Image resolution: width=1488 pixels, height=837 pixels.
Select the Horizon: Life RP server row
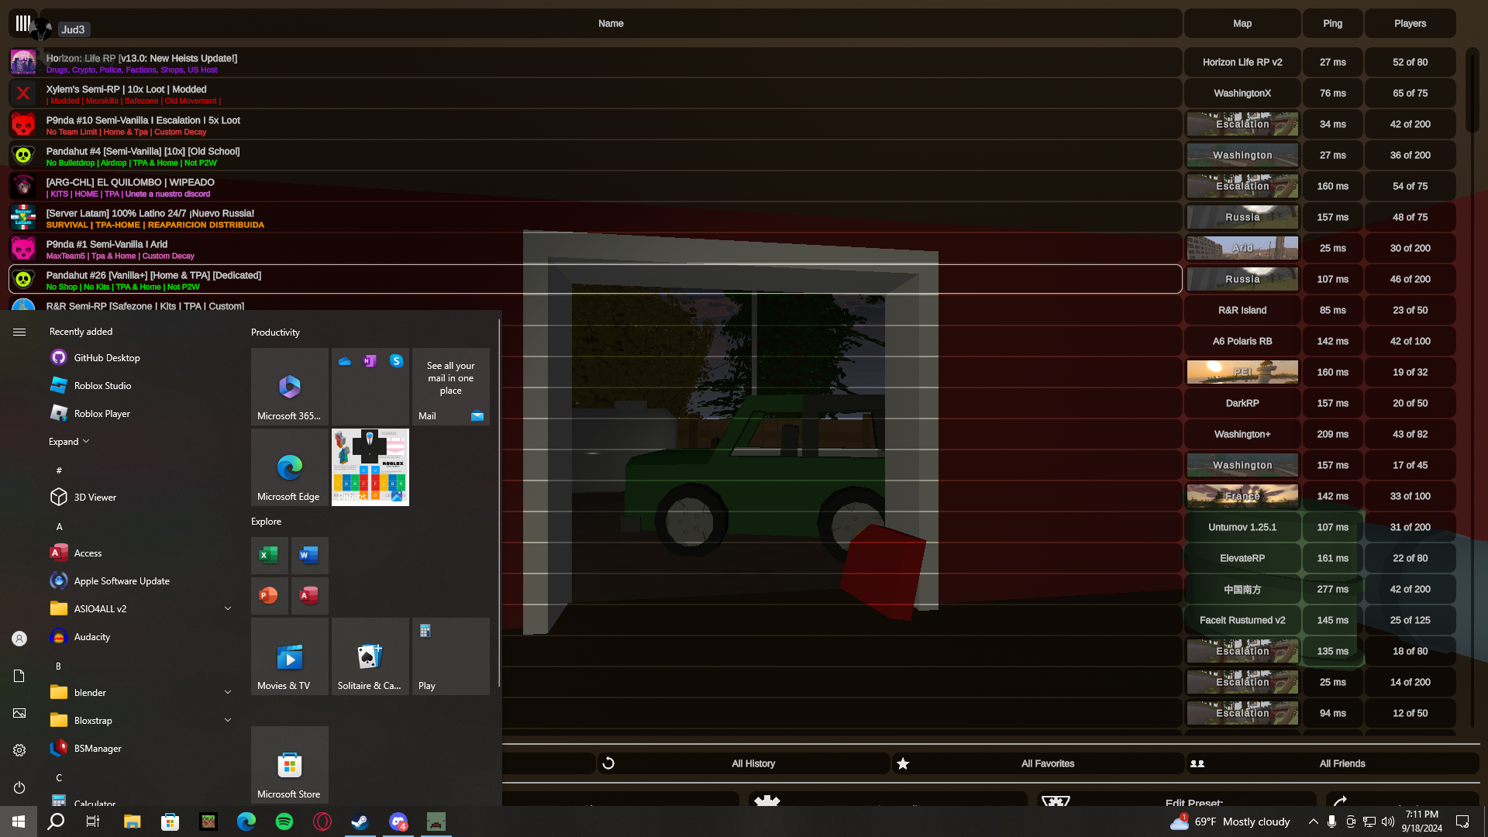(x=595, y=62)
